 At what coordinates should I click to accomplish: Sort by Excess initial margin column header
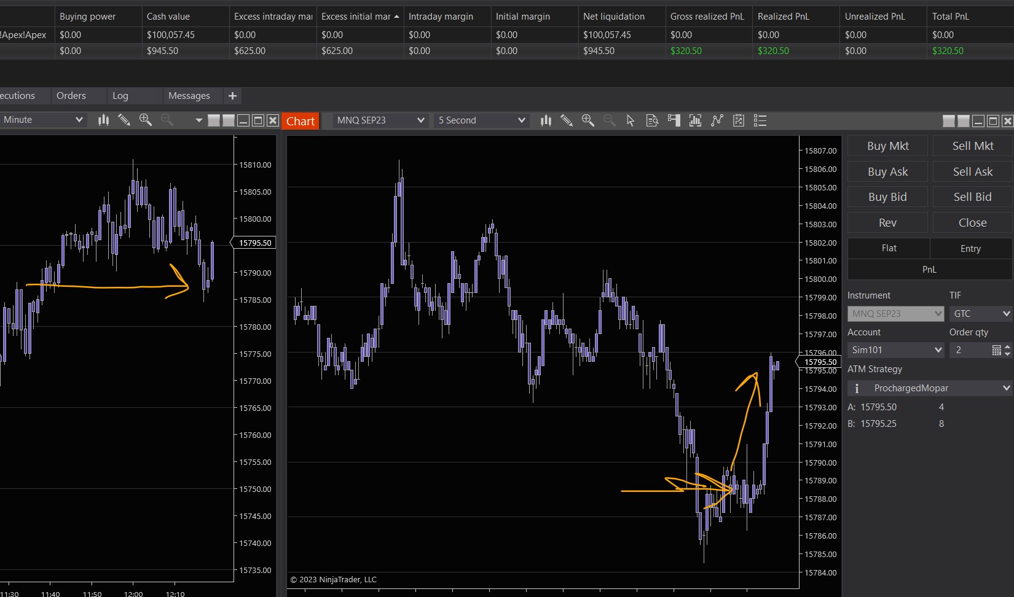[x=360, y=17]
